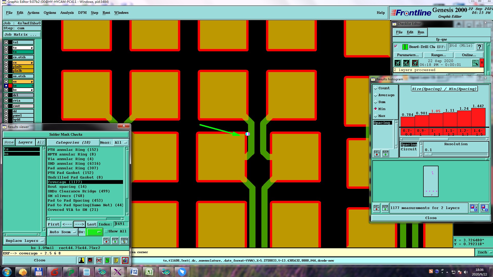Select the Count radio option in histogram
This screenshot has width=493, height=277.
376,88
